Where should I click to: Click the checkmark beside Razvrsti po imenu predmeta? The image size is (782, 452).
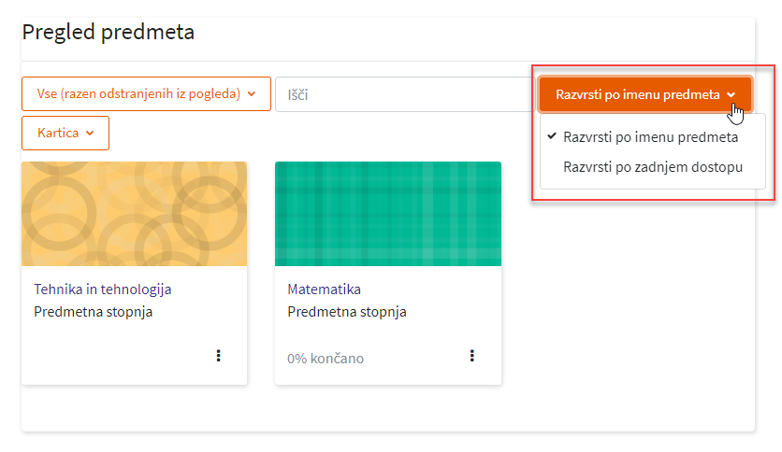[x=552, y=136]
